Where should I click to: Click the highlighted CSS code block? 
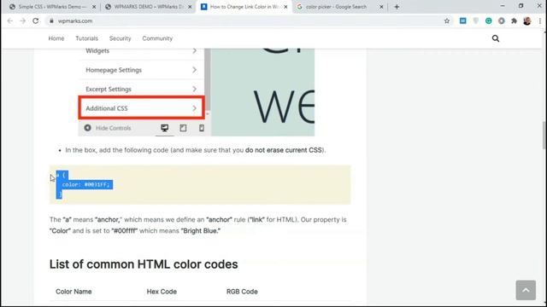point(200,184)
